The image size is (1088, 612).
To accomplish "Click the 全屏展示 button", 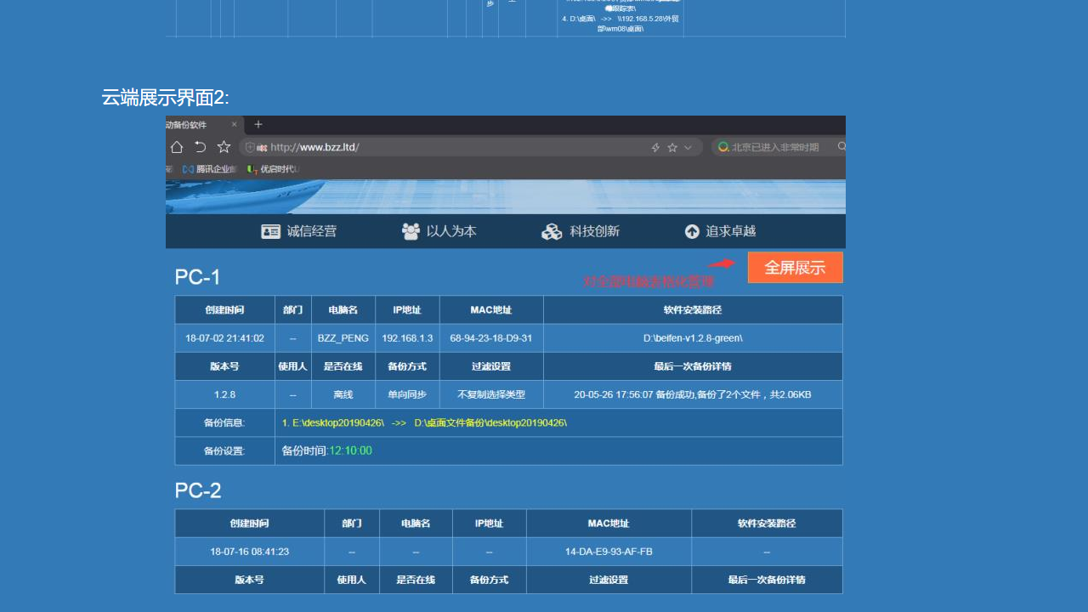I will click(794, 267).
